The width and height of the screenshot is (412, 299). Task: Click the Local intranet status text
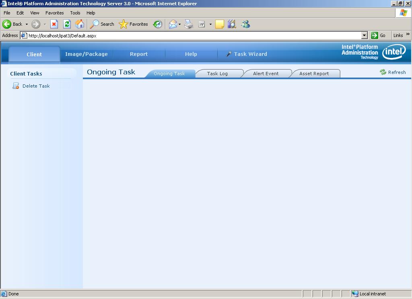coord(373,294)
